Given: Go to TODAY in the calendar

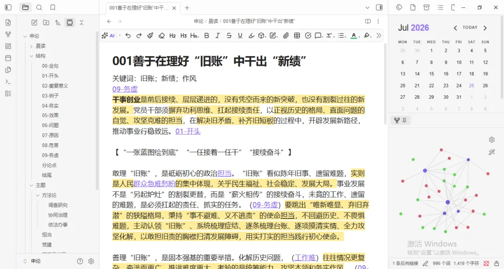Looking at the screenshot, I should [x=470, y=28].
